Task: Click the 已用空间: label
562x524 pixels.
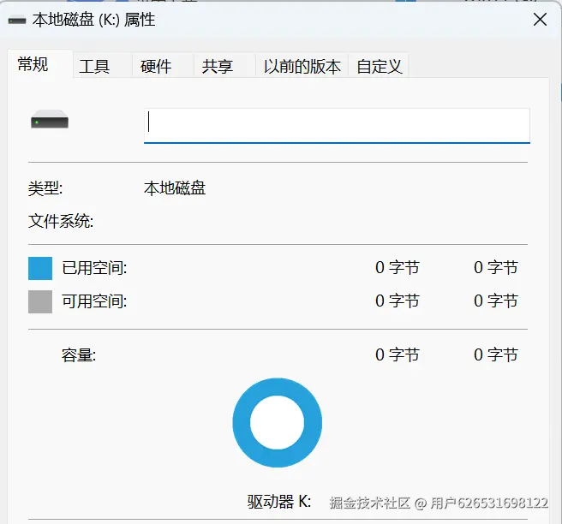Action: 94,268
